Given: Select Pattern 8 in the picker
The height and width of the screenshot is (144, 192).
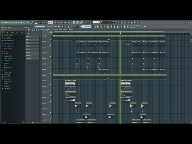Looking at the screenshot, I should [32, 58].
